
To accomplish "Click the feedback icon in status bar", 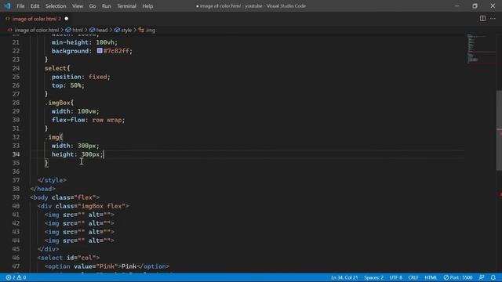I will (482, 277).
